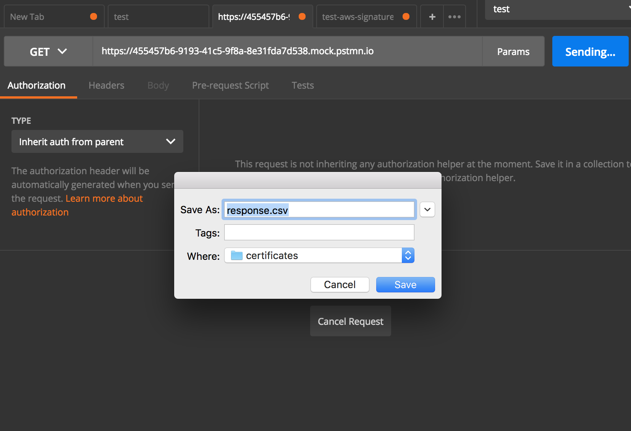Open the Inherit auth from parent dropdown

97,141
